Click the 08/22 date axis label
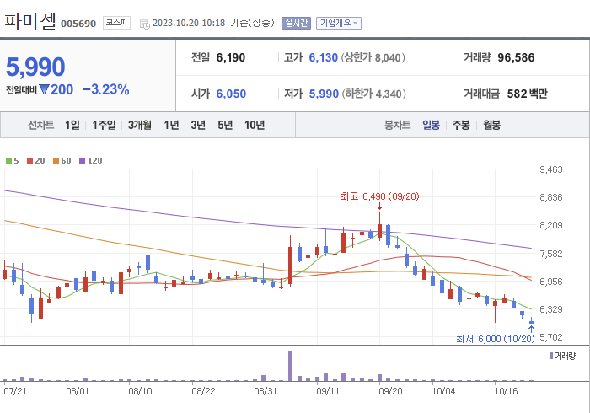This screenshot has width=590, height=413. 203,391
